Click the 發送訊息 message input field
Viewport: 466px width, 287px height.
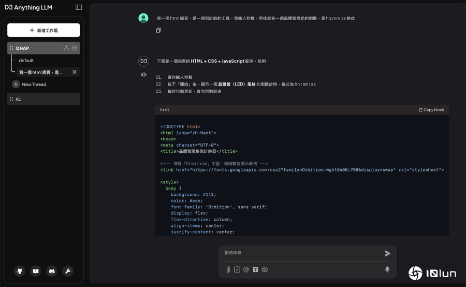click(300, 253)
